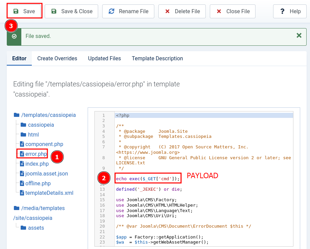Click the defined('_JEXEC') or die line

149,189
